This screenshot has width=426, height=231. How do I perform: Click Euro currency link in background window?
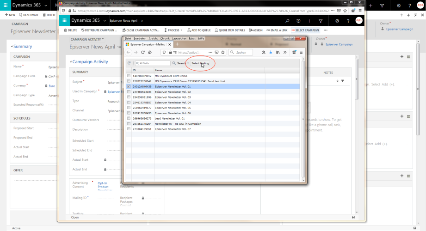(x=52, y=86)
